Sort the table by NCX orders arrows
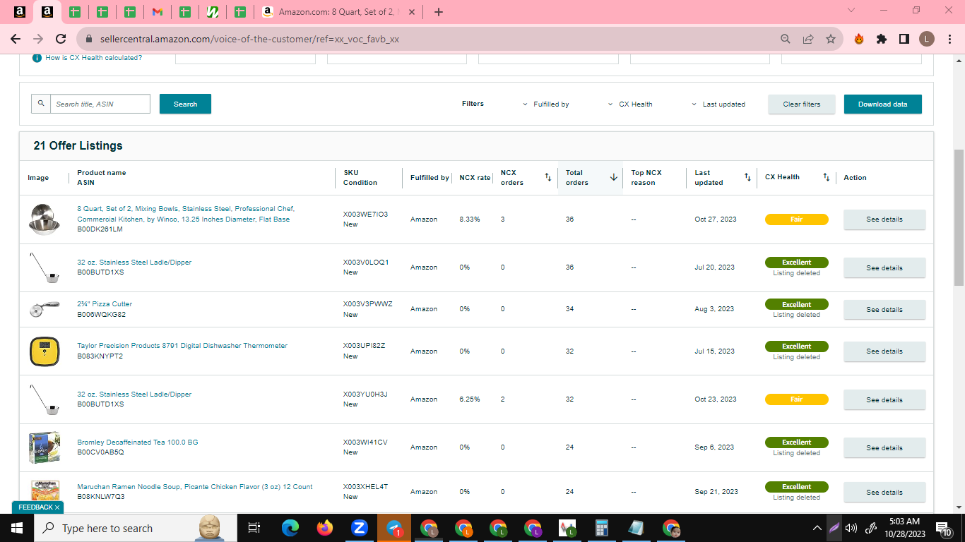The image size is (965, 542). (x=547, y=177)
